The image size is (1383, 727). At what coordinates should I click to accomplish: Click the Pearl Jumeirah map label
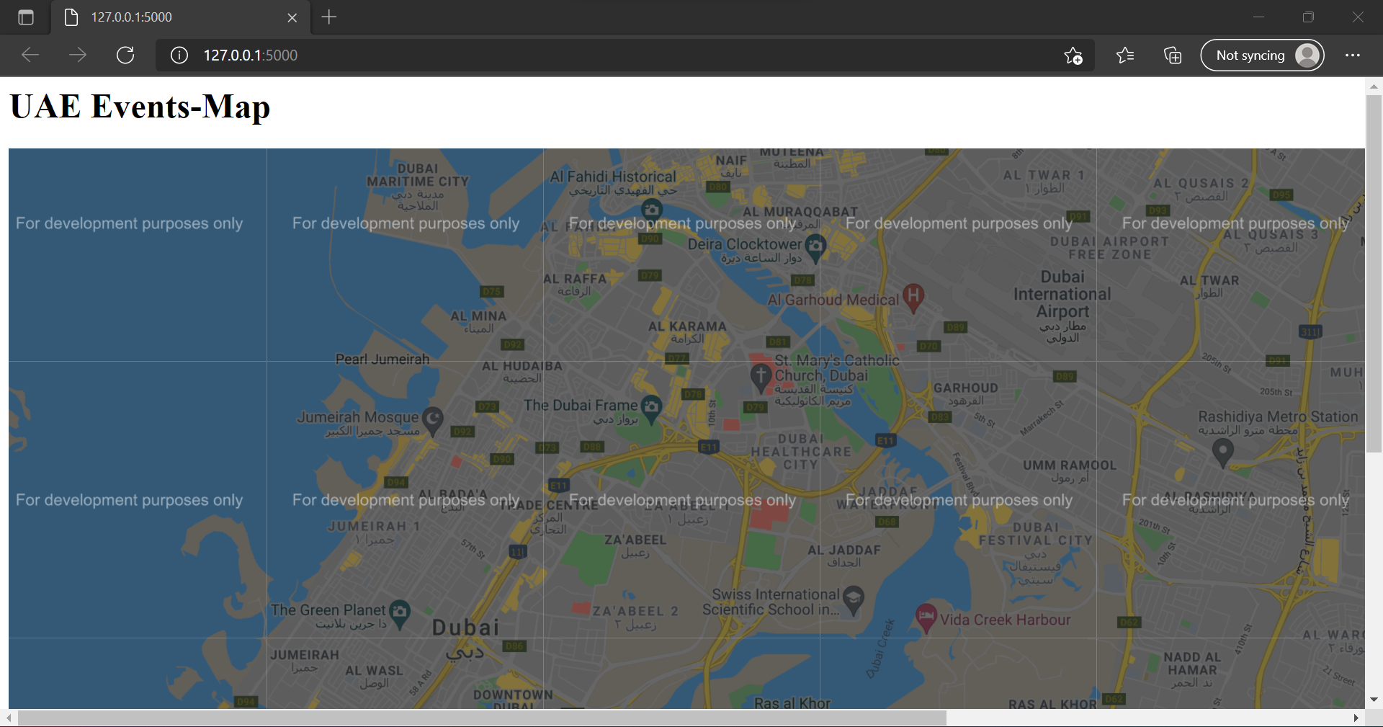point(382,359)
